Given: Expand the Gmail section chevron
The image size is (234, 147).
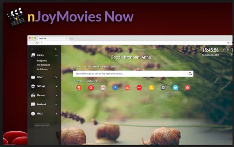Looking at the screenshot, I should point(56,77).
